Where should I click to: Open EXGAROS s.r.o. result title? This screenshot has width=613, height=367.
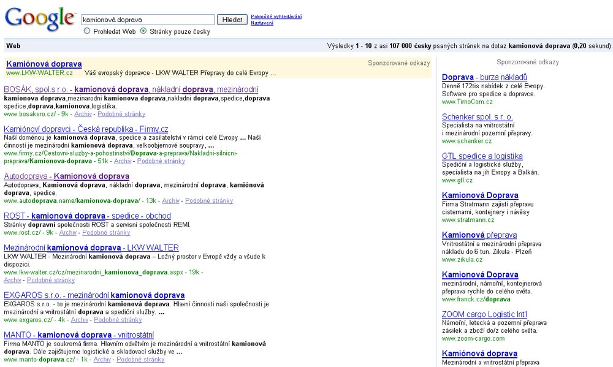point(94,295)
